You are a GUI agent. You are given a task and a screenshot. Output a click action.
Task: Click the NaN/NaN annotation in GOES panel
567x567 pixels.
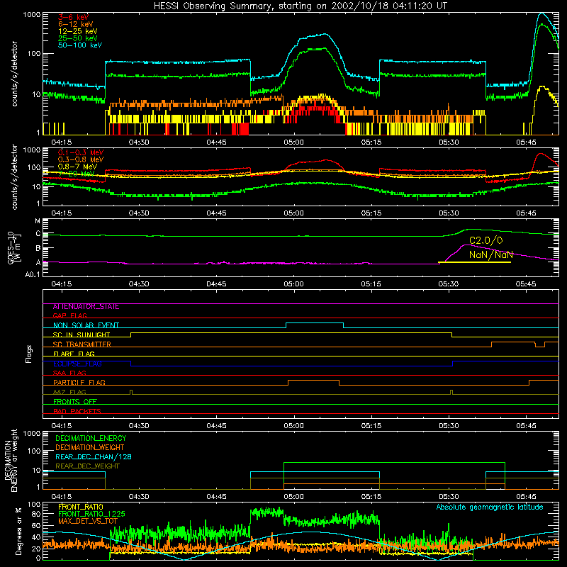(490, 254)
